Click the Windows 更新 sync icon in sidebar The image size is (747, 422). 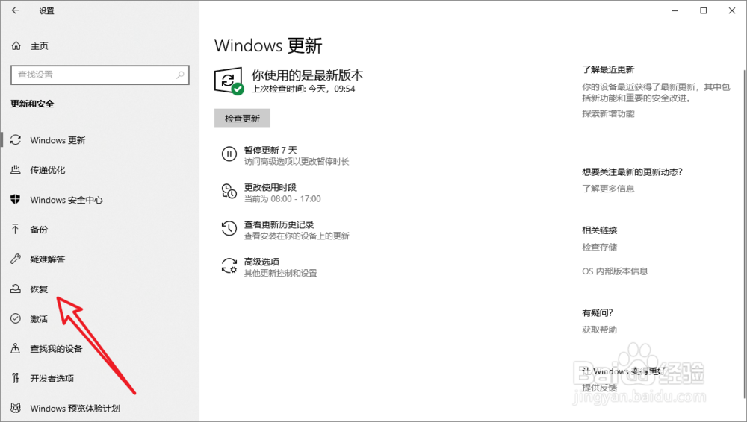(x=16, y=140)
